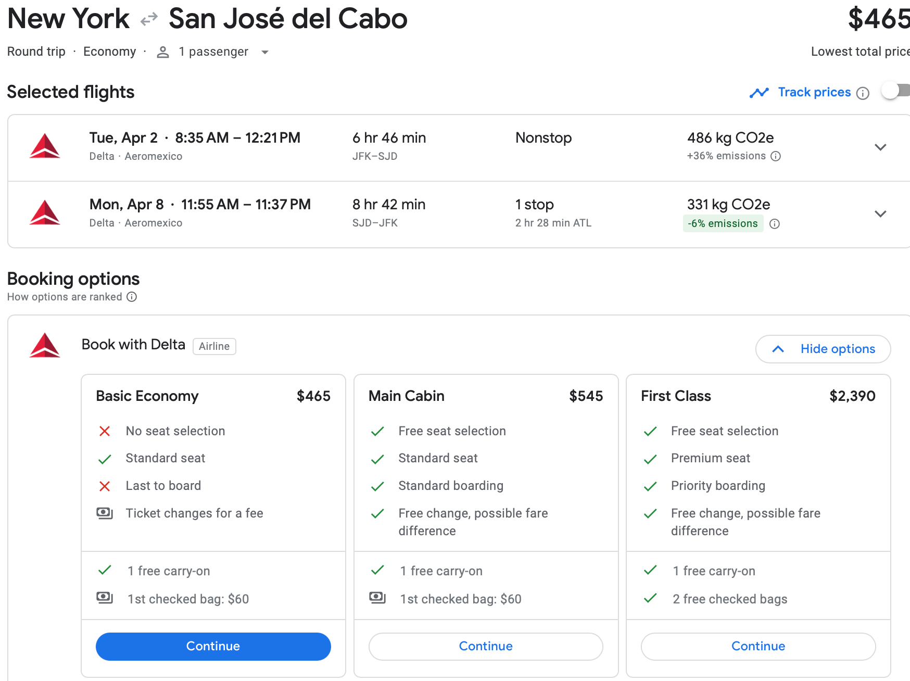Click the +36% emissions info icon
The height and width of the screenshot is (681, 910).
coord(776,156)
